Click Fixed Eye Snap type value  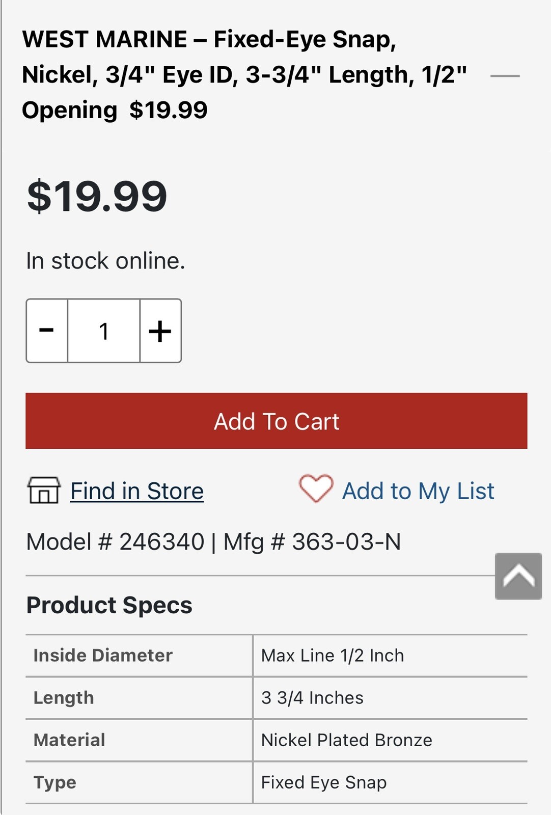point(324,782)
